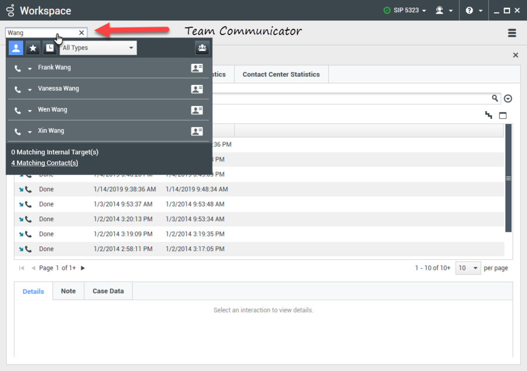Open the 4 Matching Contacts link

pyautogui.click(x=45, y=163)
